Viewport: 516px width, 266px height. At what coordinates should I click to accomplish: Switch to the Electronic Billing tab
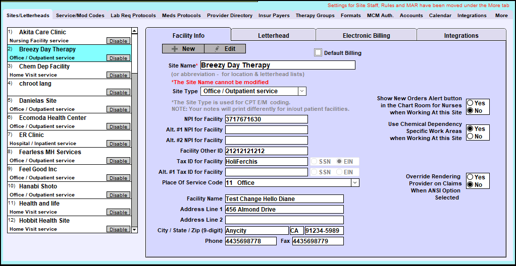coord(366,36)
